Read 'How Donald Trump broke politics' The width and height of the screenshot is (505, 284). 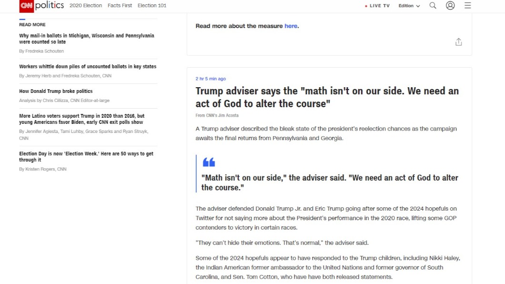[x=56, y=91]
